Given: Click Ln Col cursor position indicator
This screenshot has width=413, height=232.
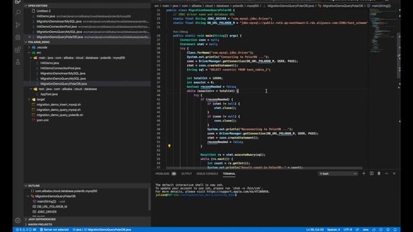Looking at the screenshot, I should click(x=315, y=229).
